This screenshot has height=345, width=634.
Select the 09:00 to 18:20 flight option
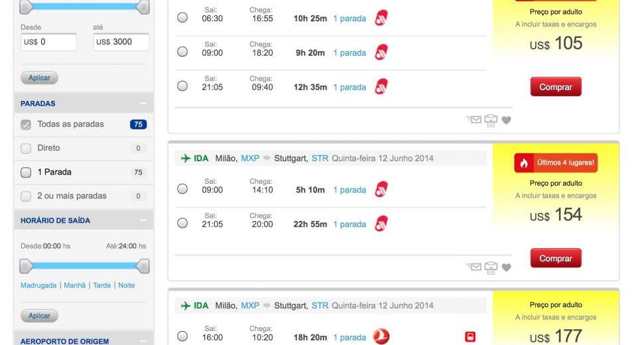click(183, 52)
